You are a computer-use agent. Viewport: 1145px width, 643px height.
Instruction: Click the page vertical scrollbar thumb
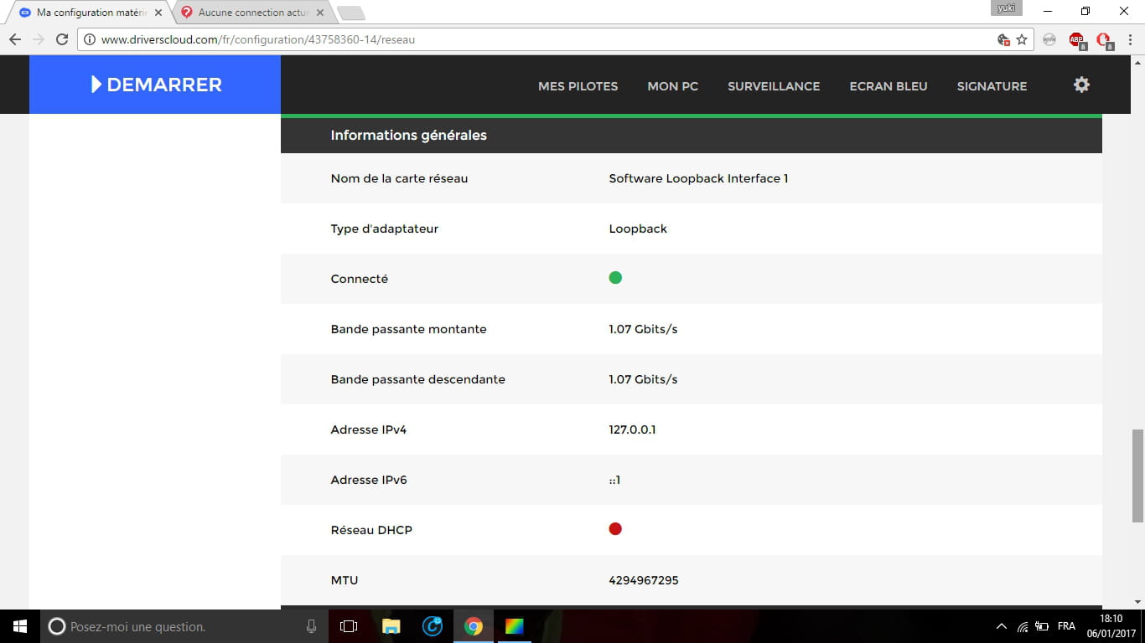[x=1137, y=475]
